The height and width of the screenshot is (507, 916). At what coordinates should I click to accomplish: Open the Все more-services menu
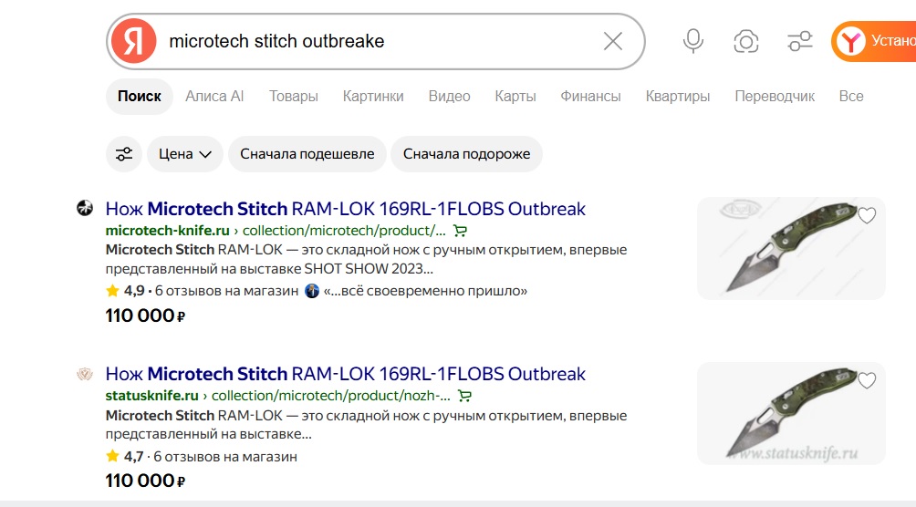pos(851,97)
